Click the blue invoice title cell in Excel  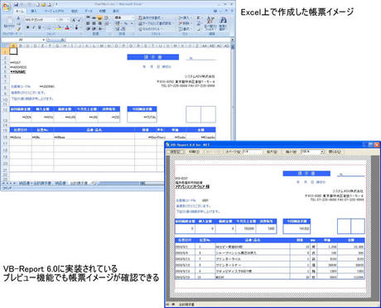(x=153, y=57)
